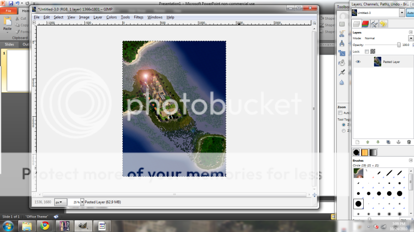Select the first Tool Toggle radio button
Screen dimensions: 414x232
click(x=344, y=125)
